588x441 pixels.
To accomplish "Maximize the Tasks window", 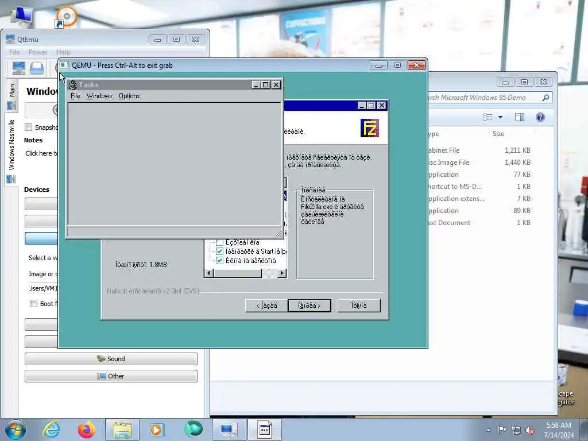I will 265,85.
